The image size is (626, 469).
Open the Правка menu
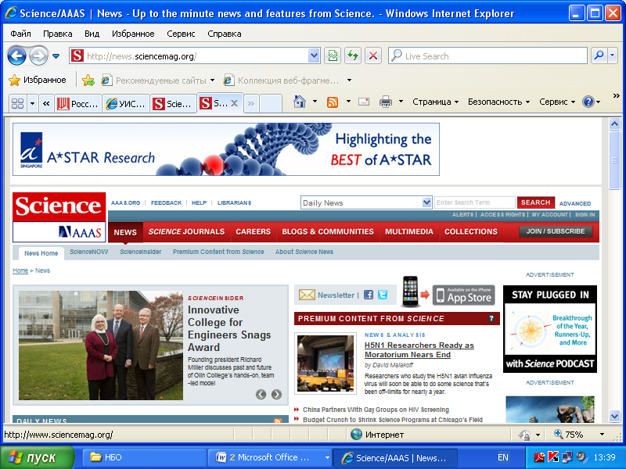point(57,34)
